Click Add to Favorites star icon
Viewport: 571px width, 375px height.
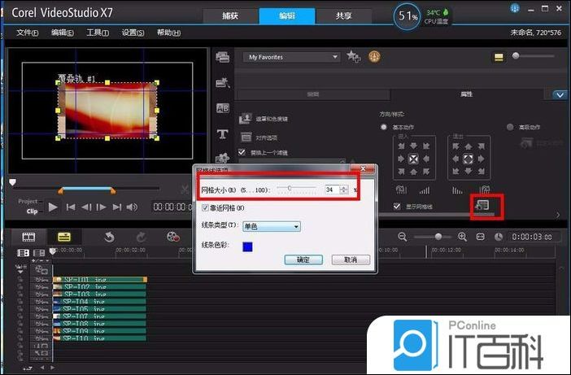pos(353,57)
